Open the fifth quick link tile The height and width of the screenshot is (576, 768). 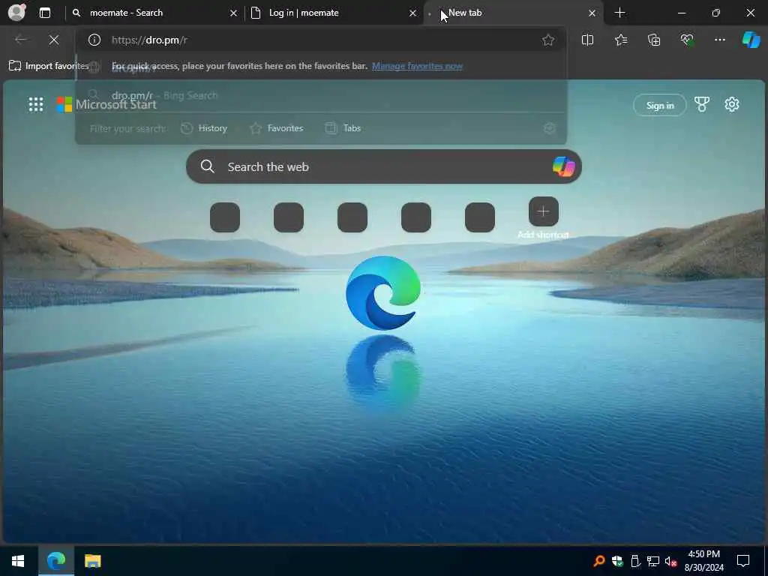click(479, 217)
